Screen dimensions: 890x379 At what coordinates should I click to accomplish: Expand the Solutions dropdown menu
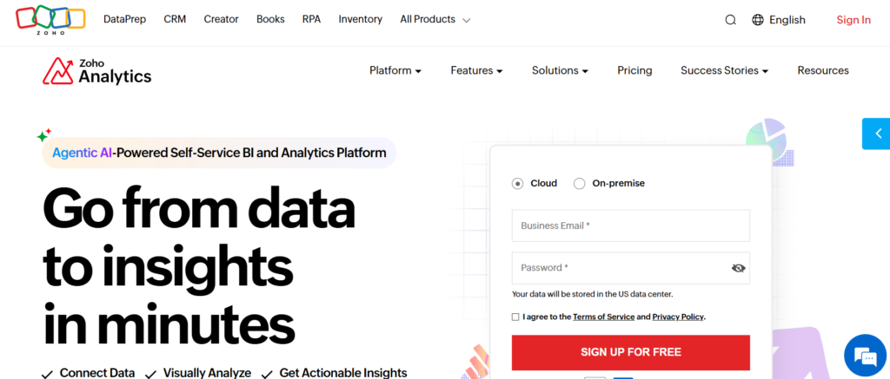pyautogui.click(x=560, y=71)
